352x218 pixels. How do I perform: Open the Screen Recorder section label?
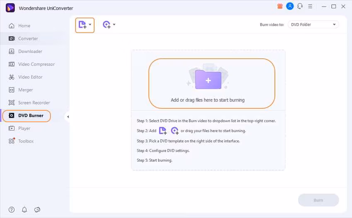(34, 102)
